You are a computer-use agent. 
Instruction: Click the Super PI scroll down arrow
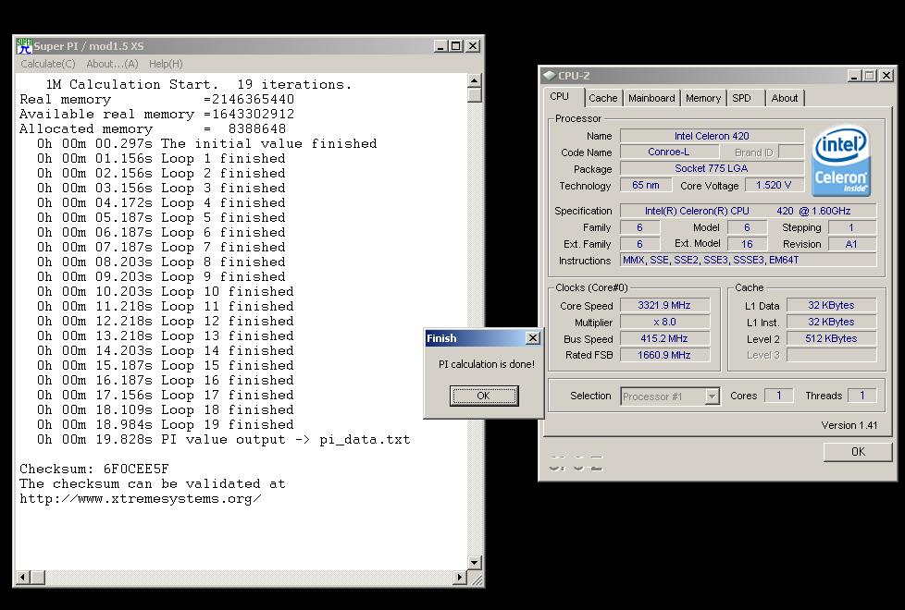[475, 562]
